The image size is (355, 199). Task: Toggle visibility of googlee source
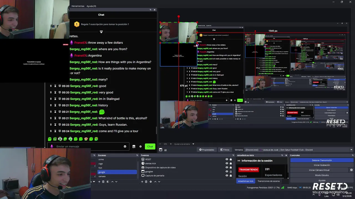pos(227,171)
